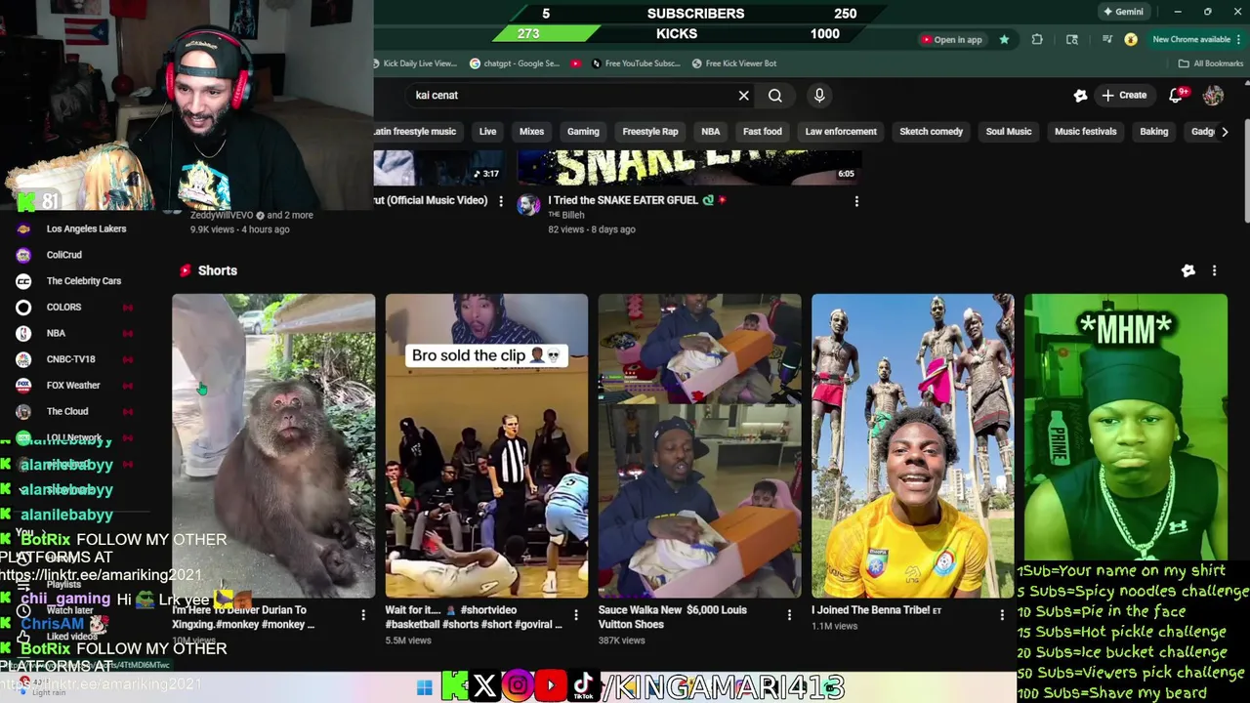The width and height of the screenshot is (1250, 703).
Task: Select the Live filter chip
Action: [x=487, y=132]
